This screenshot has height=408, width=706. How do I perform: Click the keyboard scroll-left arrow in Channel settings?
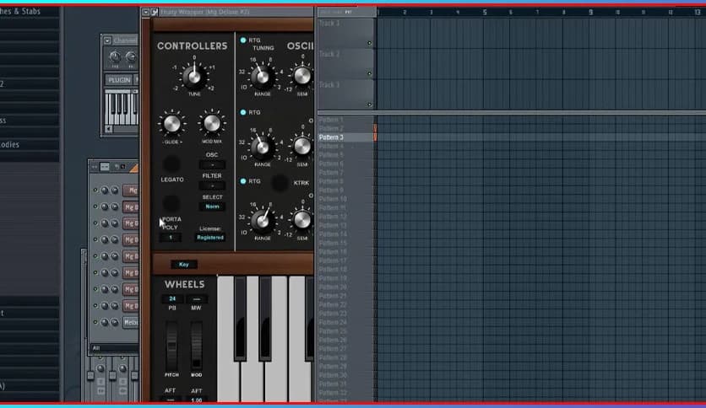[x=108, y=129]
